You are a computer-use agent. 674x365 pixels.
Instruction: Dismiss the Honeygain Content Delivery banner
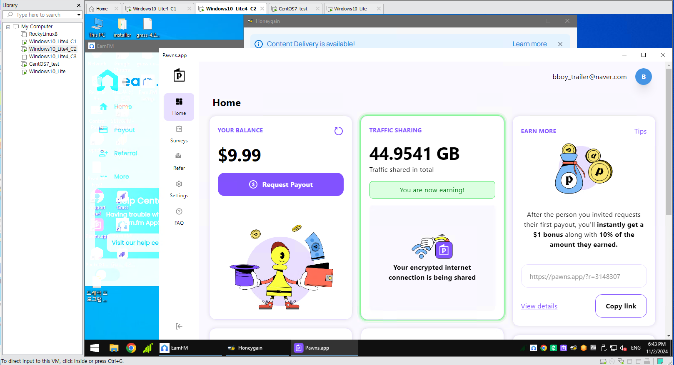[560, 44]
